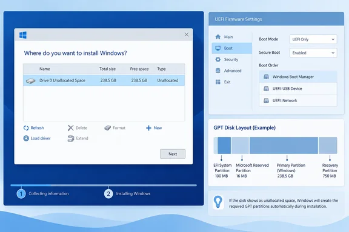
Task: Click the Refresh link
Action: click(x=37, y=128)
